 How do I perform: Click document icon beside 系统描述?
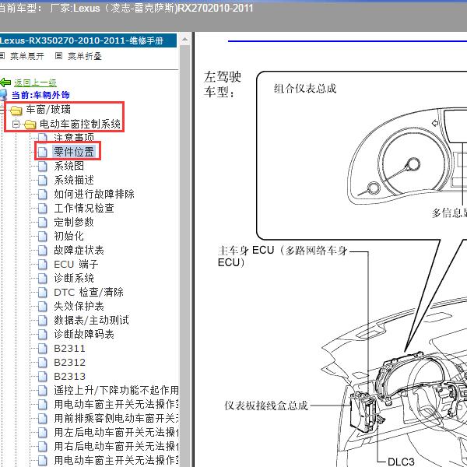pos(43,180)
